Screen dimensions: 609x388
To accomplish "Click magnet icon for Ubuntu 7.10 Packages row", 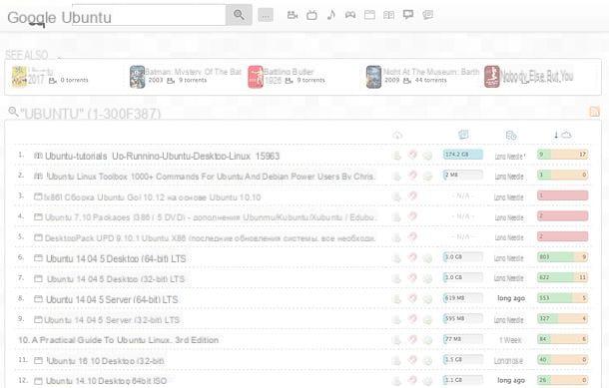I will click(412, 216).
